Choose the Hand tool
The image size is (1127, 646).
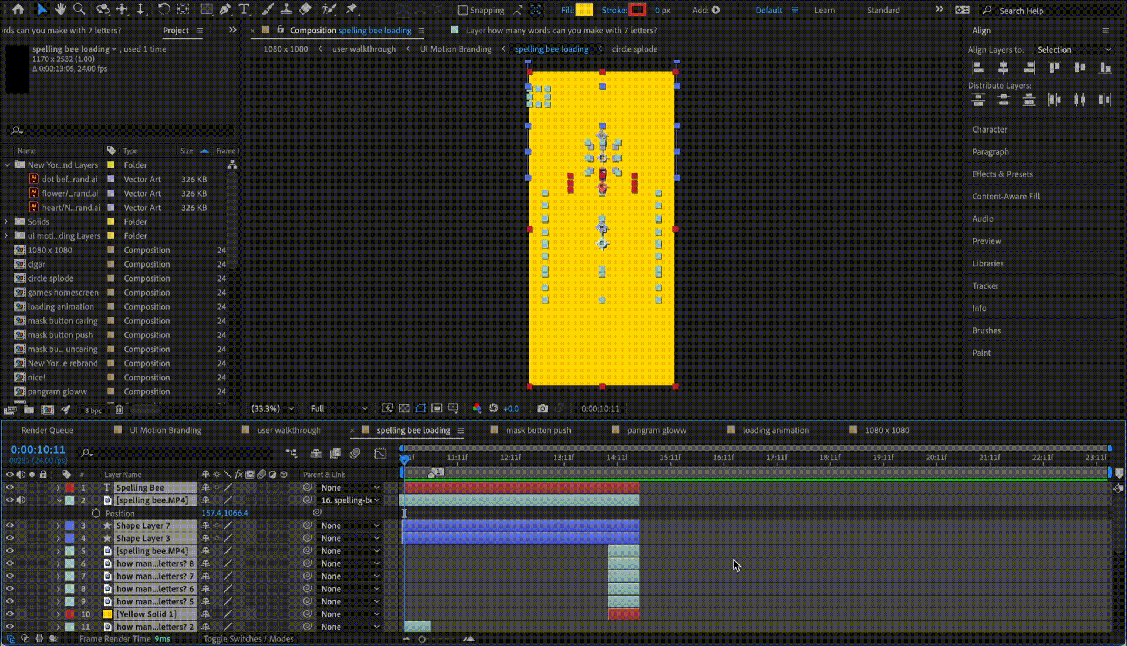tap(60, 9)
